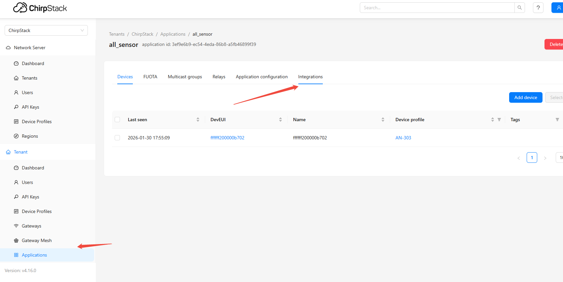The height and width of the screenshot is (282, 563).
Task: Check the ffffff200000b702 device row checkbox
Action: (x=117, y=138)
